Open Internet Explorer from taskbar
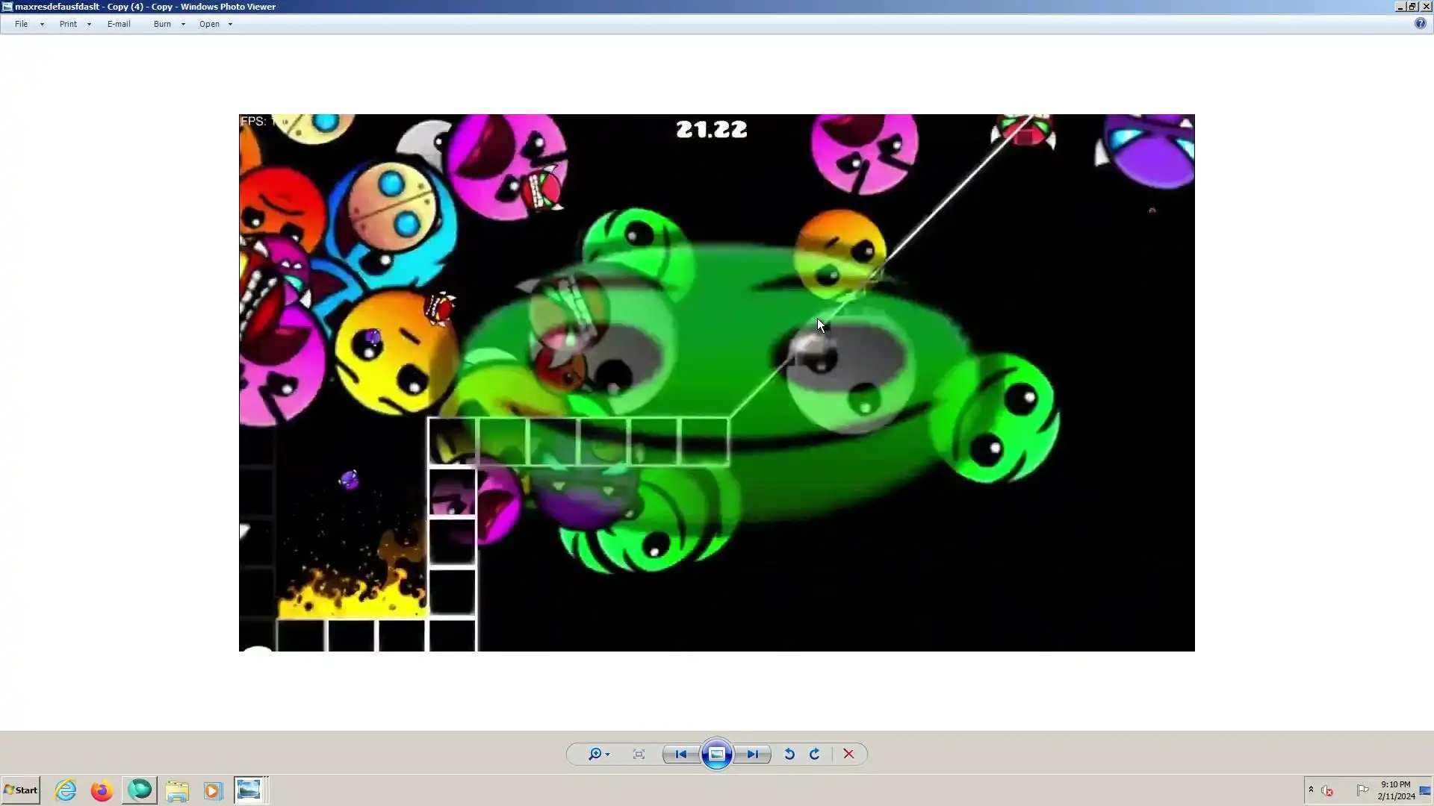The image size is (1434, 806). pyautogui.click(x=66, y=790)
